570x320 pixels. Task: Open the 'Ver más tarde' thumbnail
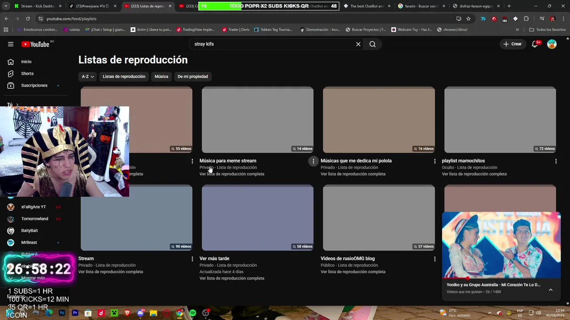[x=257, y=218]
